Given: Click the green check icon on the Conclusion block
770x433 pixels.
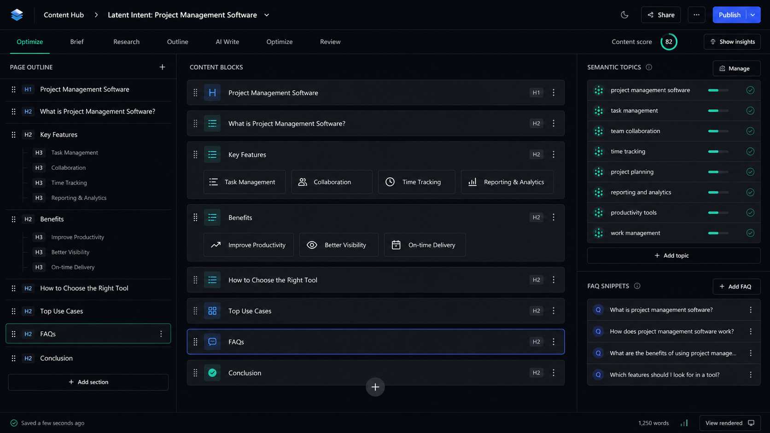Looking at the screenshot, I should (x=212, y=373).
